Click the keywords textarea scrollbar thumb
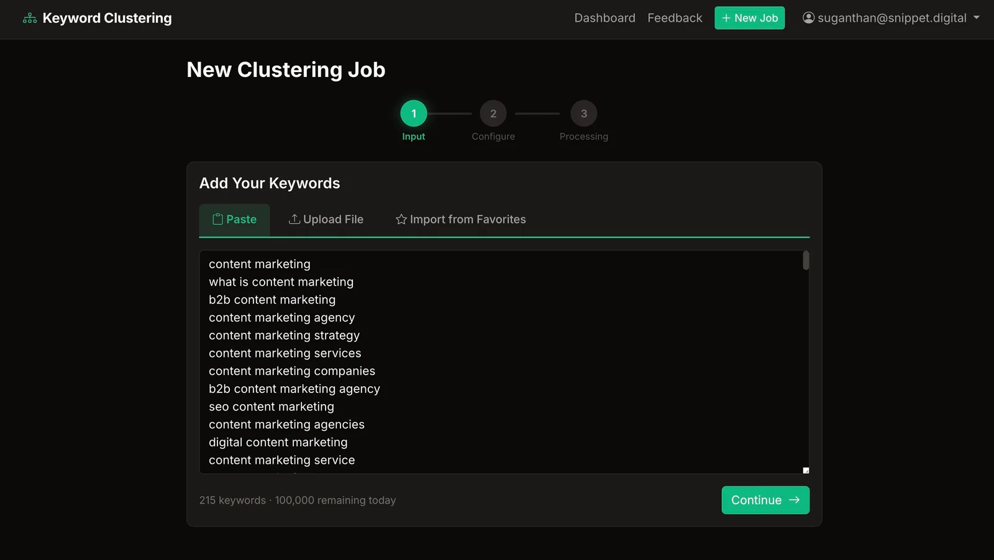Viewport: 994px width, 560px height. point(806,261)
